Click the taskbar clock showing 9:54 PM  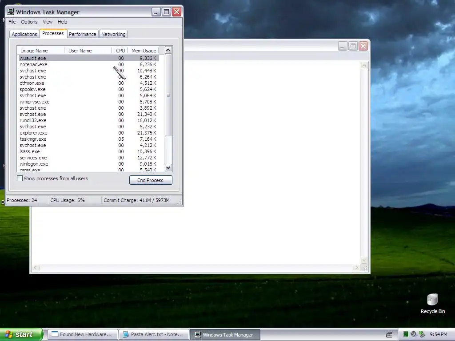[x=439, y=334]
